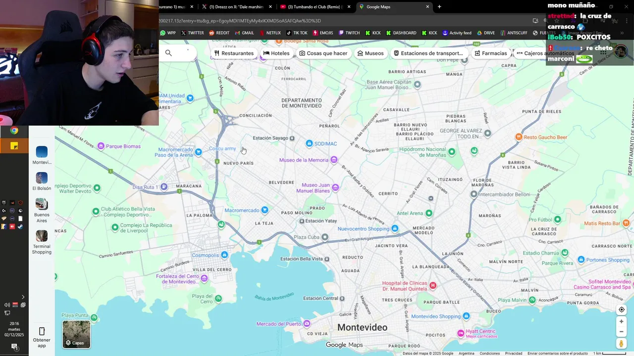Open the GMAIL bookmark
The width and height of the screenshot is (634, 356).
(244, 33)
